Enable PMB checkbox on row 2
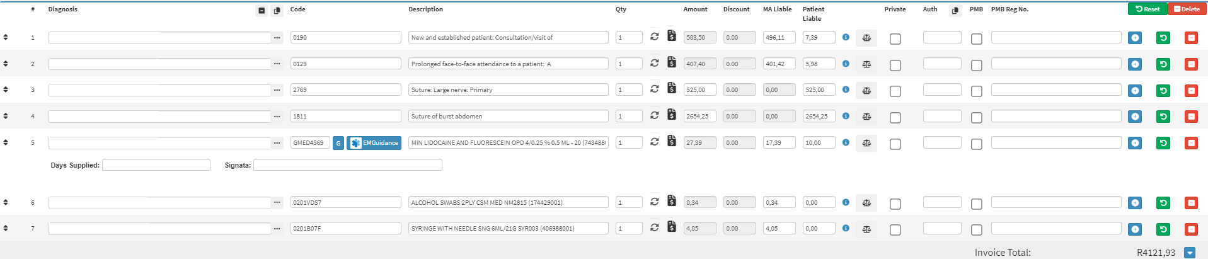 (x=976, y=66)
